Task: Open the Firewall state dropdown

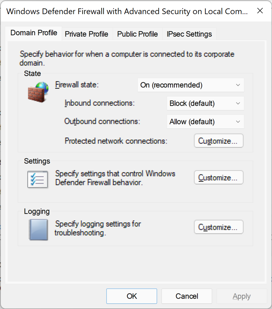Action: pos(191,85)
